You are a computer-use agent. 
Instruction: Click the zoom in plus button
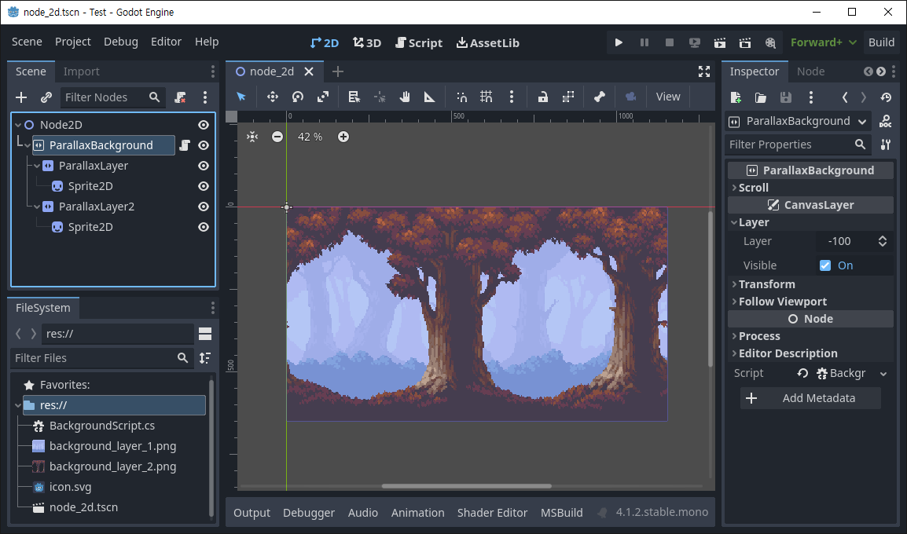(343, 137)
